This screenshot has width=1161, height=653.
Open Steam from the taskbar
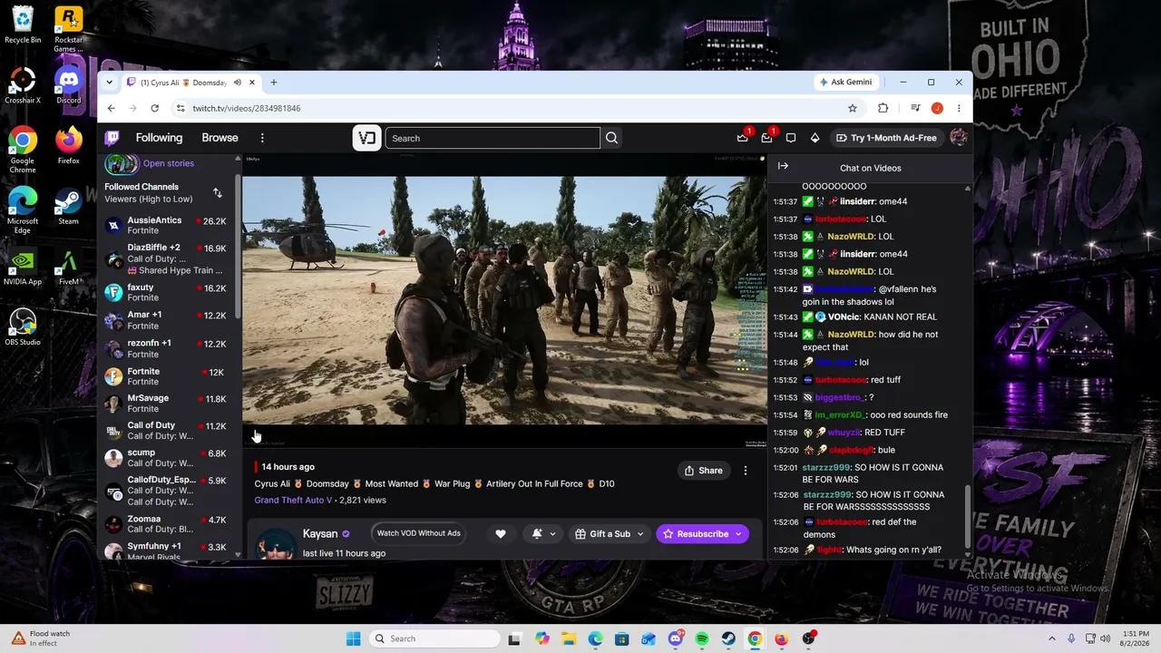[x=728, y=638]
